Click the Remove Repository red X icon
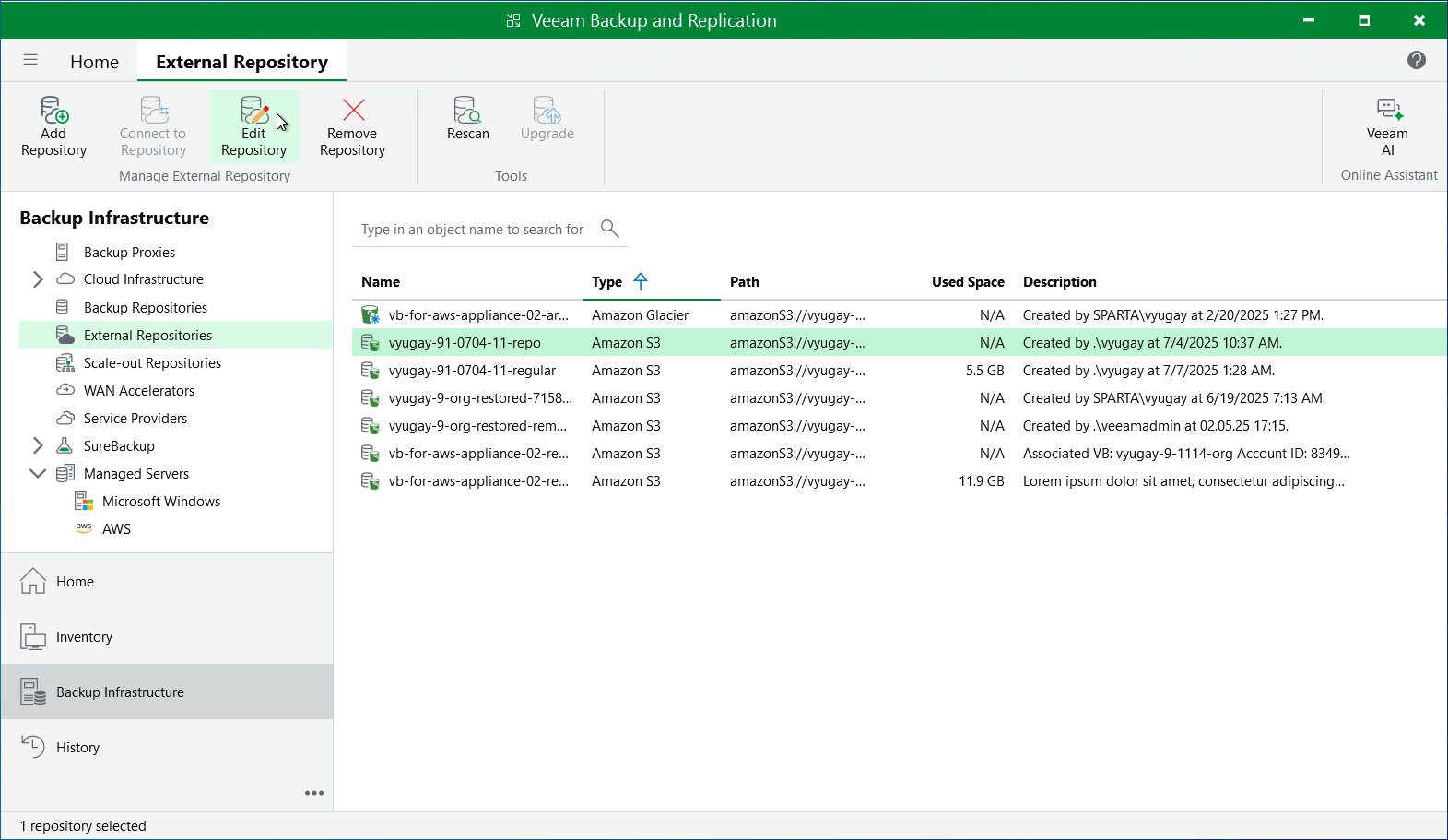 pyautogui.click(x=353, y=111)
